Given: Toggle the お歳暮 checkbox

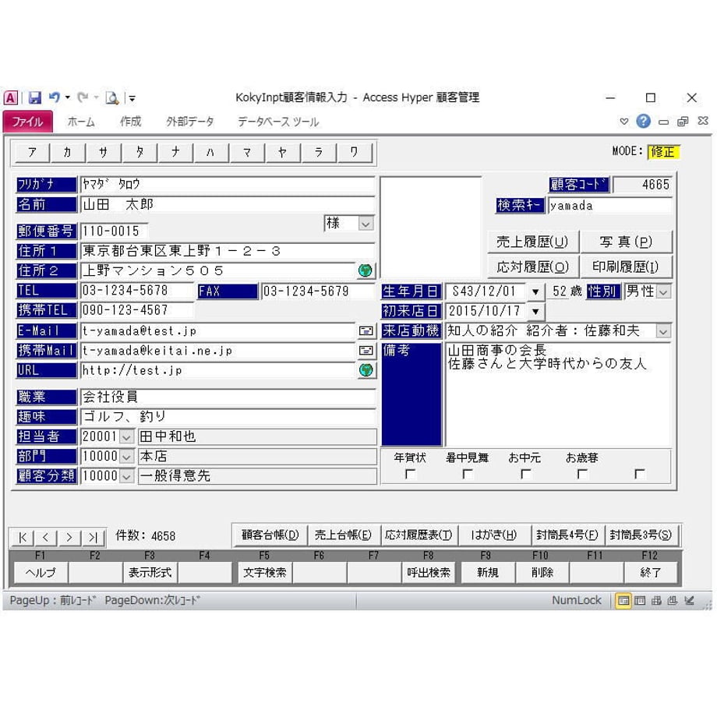Looking at the screenshot, I should pos(582,474).
